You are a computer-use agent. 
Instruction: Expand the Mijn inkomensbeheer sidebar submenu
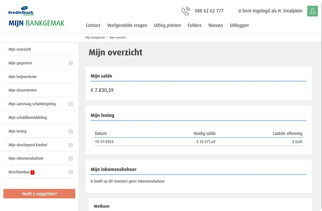pos(71,159)
